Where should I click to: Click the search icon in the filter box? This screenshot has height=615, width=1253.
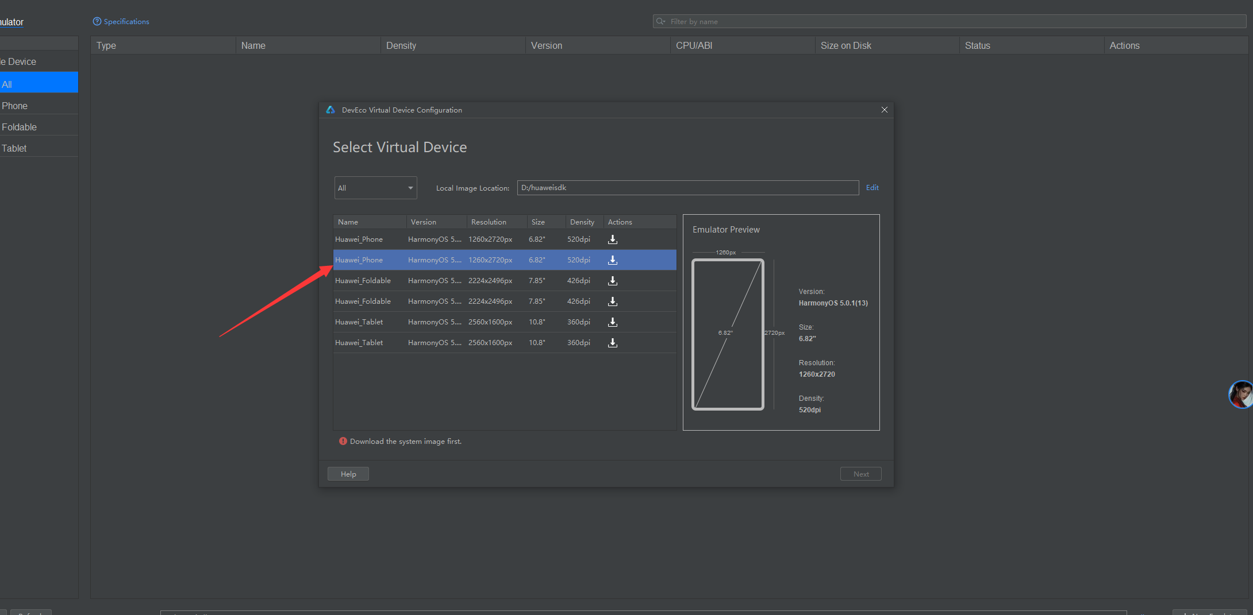(661, 21)
